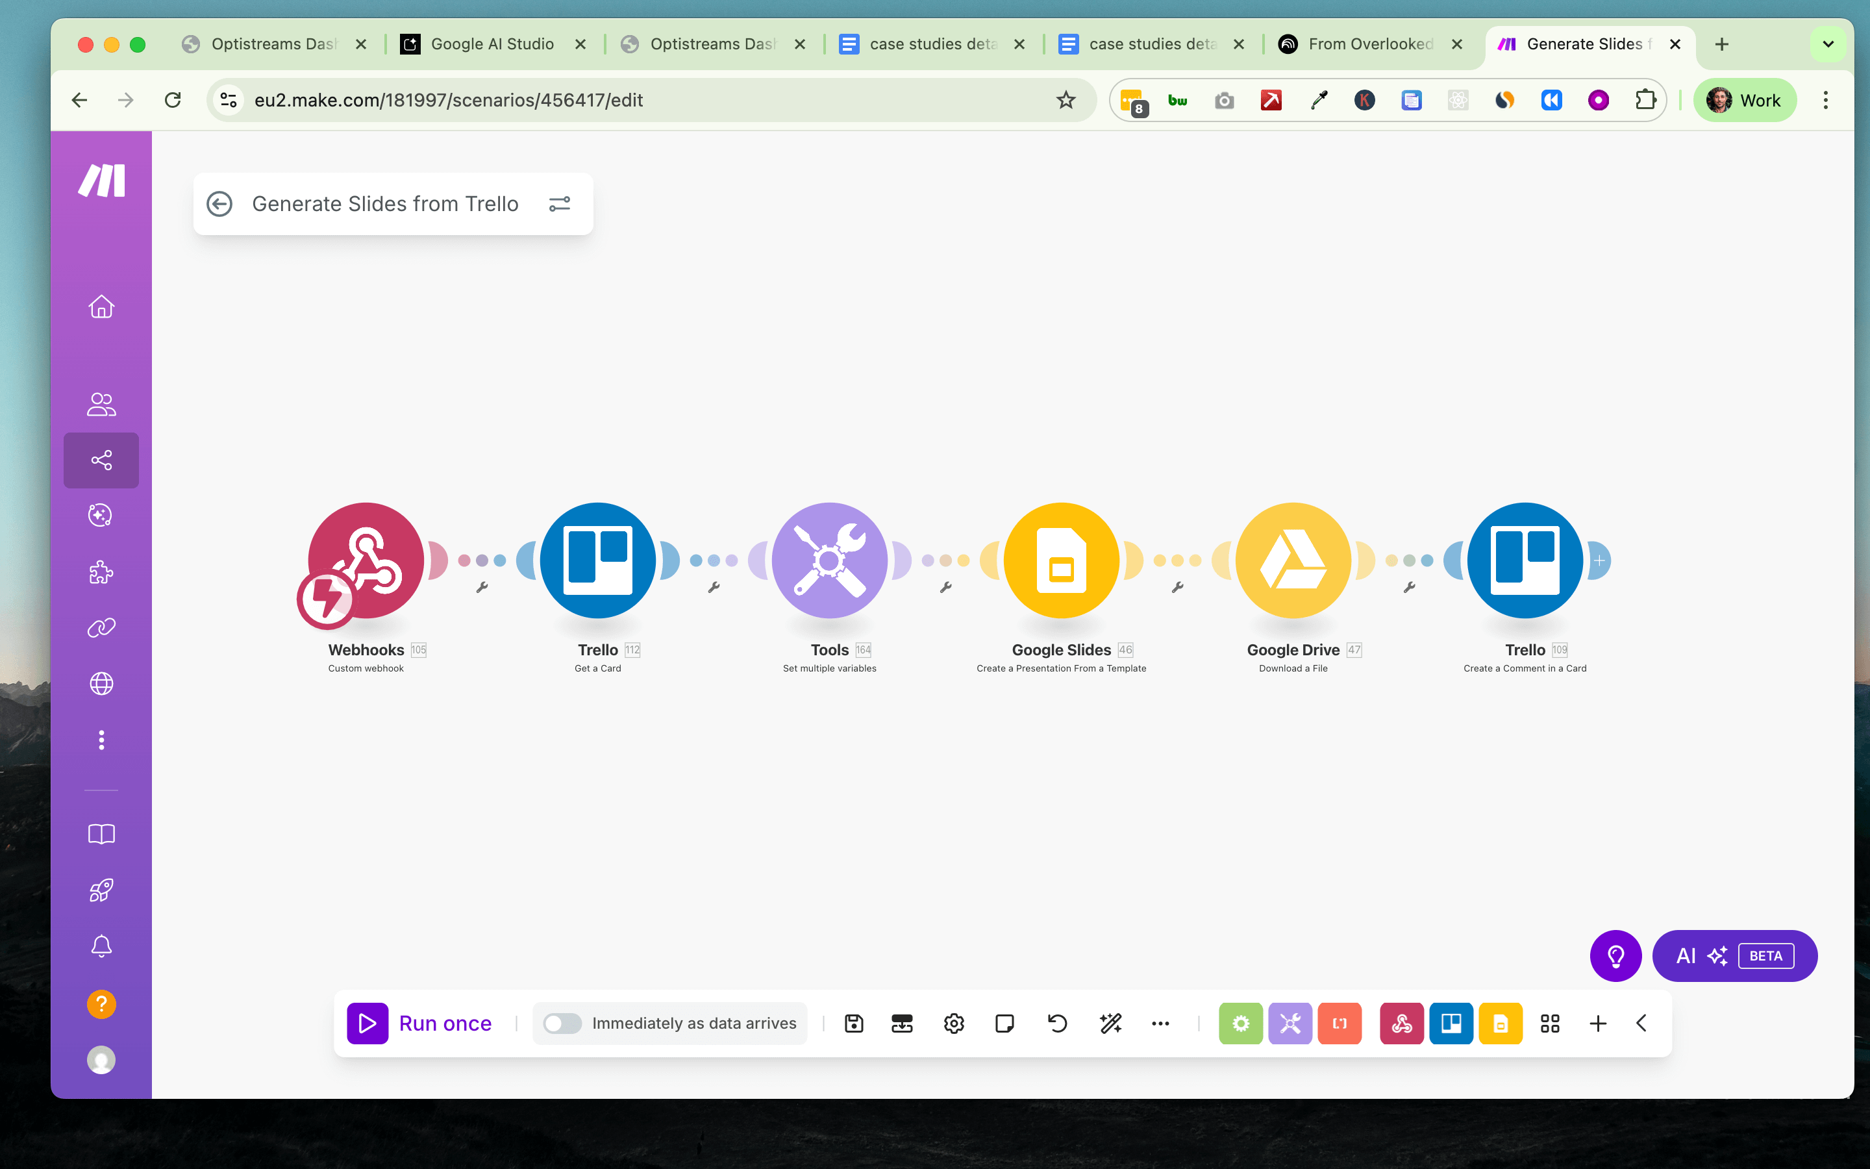Screen dimensions: 1870x1169
Task: Set filter wrench between Webhooks and Trello
Action: 482,588
